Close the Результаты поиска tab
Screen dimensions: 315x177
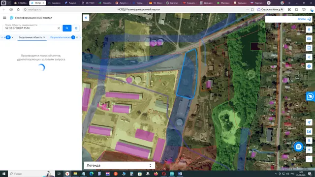[x=77, y=37]
